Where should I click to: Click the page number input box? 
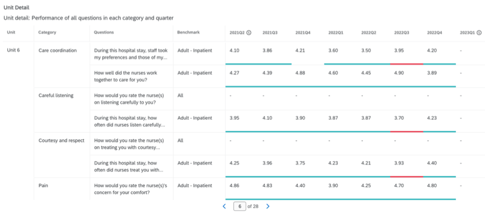pos(240,206)
